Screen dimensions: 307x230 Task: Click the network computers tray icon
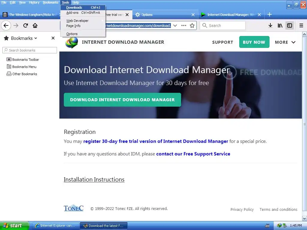[x=285, y=226]
